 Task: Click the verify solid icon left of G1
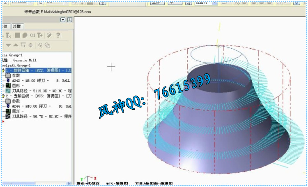pyautogui.click(x=25, y=35)
